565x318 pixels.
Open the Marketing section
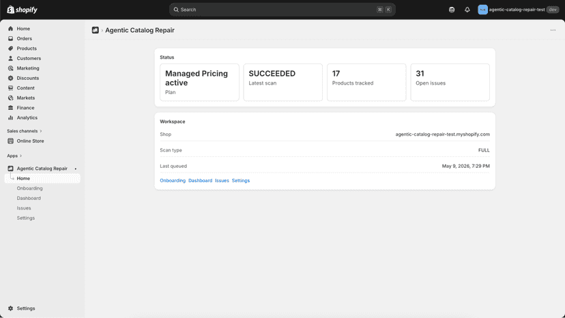click(28, 68)
